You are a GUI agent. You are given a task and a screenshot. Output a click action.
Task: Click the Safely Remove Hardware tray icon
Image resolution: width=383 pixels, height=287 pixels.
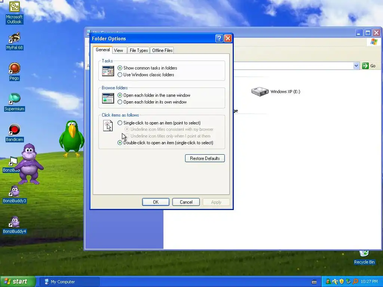(x=348, y=281)
